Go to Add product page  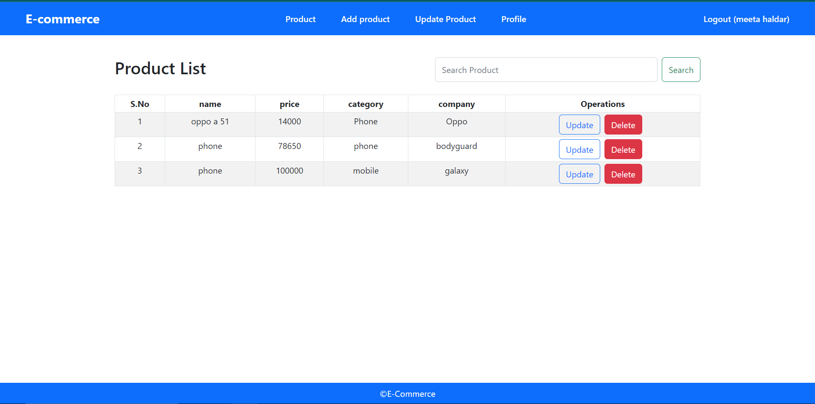tap(365, 19)
